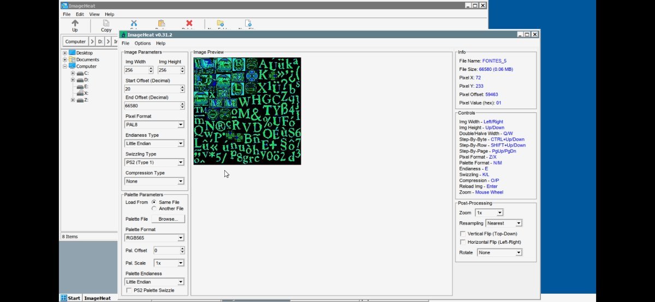Click the scissors Cut icon
The image size is (655, 302).
(133, 23)
